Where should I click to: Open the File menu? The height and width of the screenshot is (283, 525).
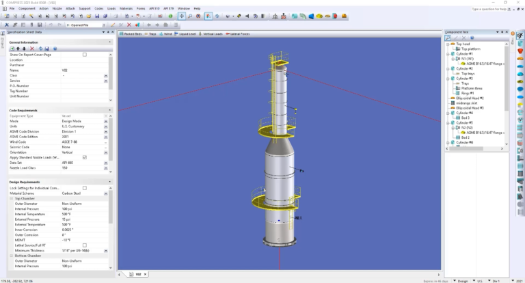coord(12,8)
